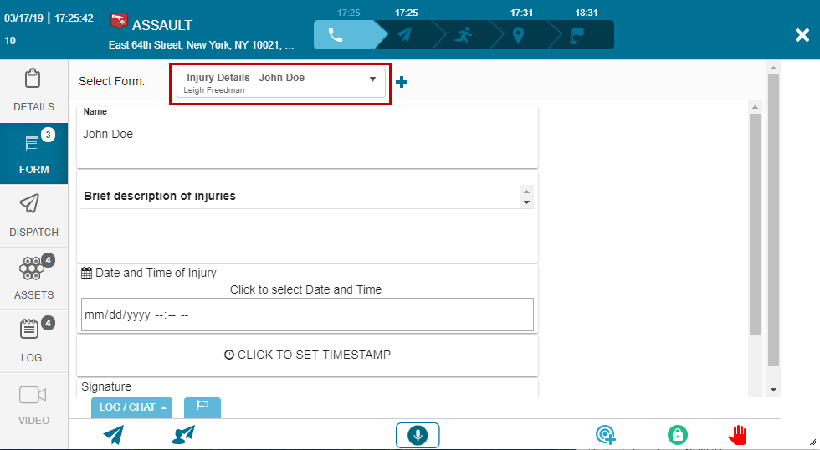Click the Click to select Date and Time text

pyautogui.click(x=306, y=289)
